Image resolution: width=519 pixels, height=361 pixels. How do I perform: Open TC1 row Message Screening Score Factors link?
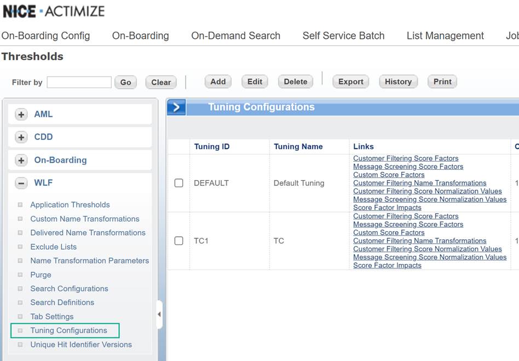[x=408, y=224]
